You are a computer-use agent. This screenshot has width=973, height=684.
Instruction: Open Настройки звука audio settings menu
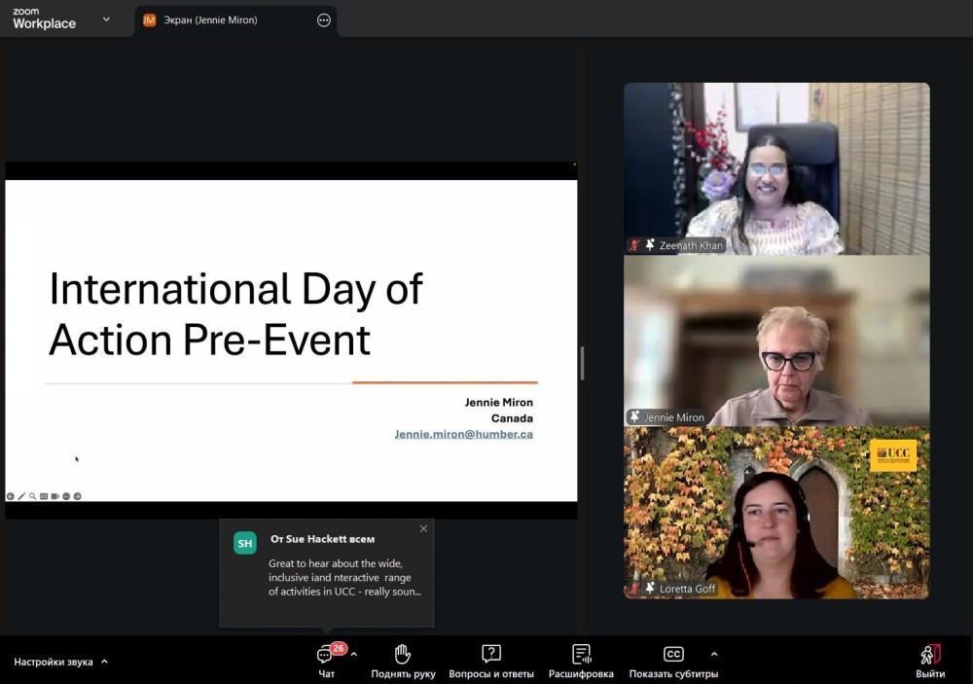[x=60, y=662]
